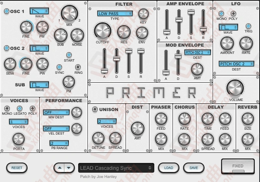
Task: Click the oscillator SUB level knob
Action: tap(60, 35)
